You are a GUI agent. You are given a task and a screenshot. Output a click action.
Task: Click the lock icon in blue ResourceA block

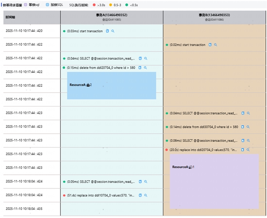[x=88, y=85]
